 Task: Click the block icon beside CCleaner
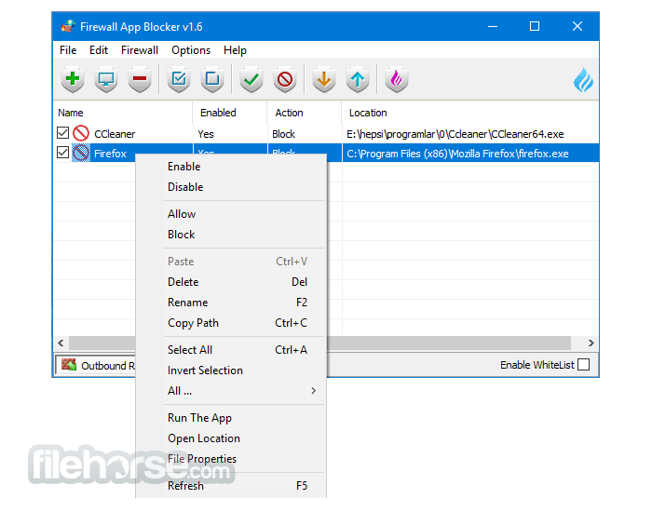coord(81,133)
